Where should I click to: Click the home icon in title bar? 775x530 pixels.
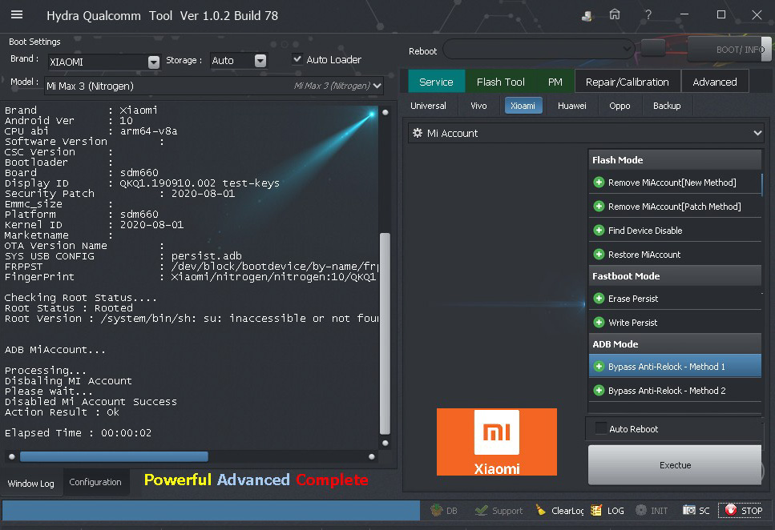pyautogui.click(x=615, y=15)
